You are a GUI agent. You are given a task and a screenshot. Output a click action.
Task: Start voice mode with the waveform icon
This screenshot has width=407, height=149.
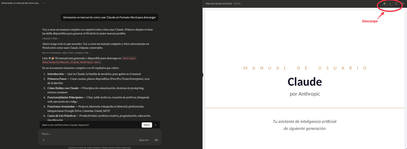click(157, 140)
